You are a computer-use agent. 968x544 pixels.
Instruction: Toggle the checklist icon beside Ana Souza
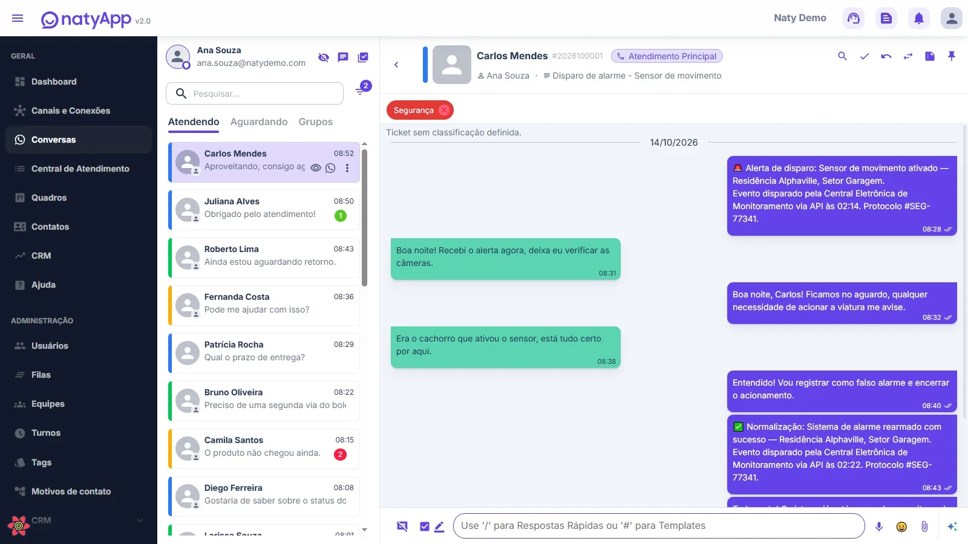tap(363, 57)
